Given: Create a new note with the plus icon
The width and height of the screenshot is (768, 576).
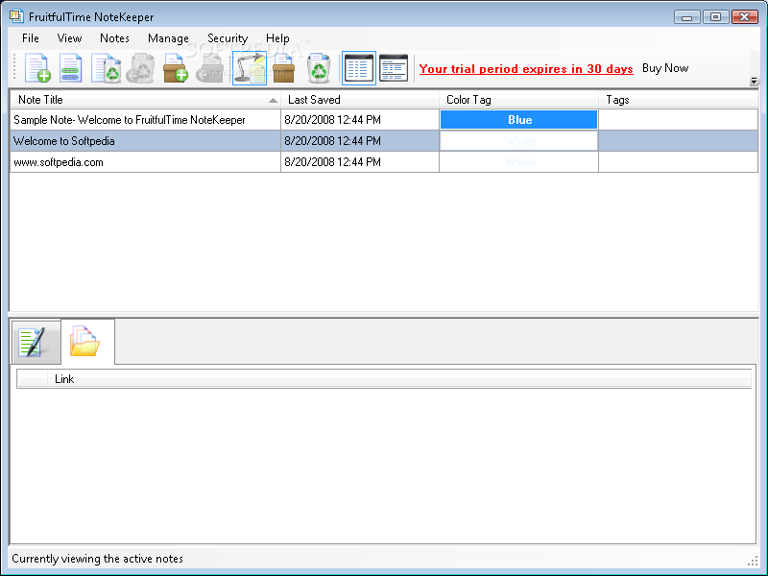Looking at the screenshot, I should [x=37, y=68].
